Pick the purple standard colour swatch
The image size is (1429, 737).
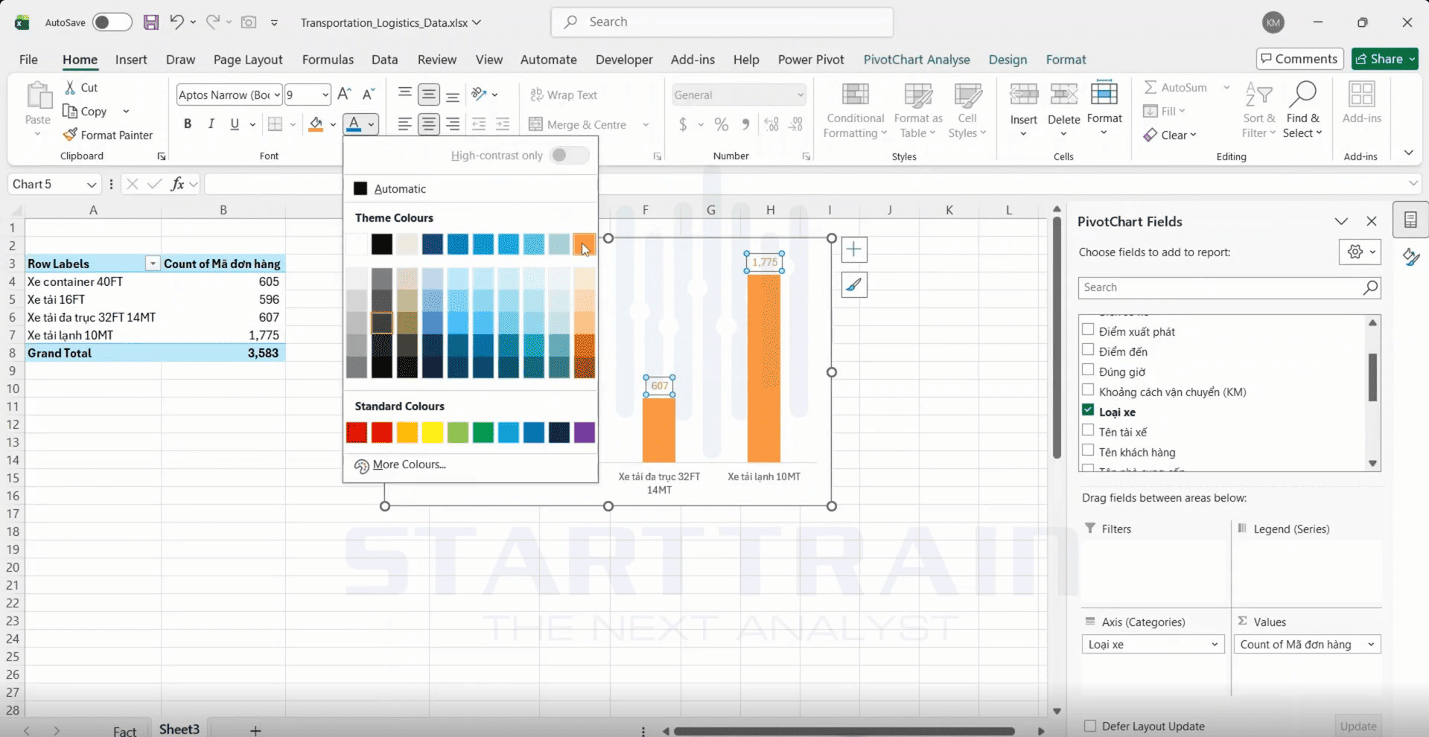click(585, 433)
